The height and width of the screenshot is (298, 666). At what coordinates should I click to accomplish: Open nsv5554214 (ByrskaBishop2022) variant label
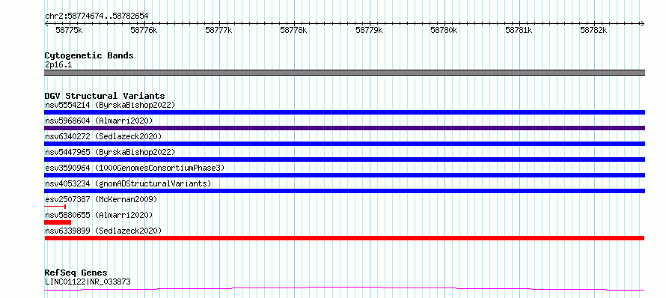tap(109, 105)
